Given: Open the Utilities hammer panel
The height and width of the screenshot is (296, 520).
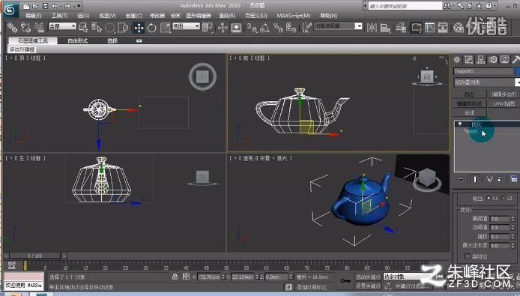Looking at the screenshot, I should click(516, 60).
